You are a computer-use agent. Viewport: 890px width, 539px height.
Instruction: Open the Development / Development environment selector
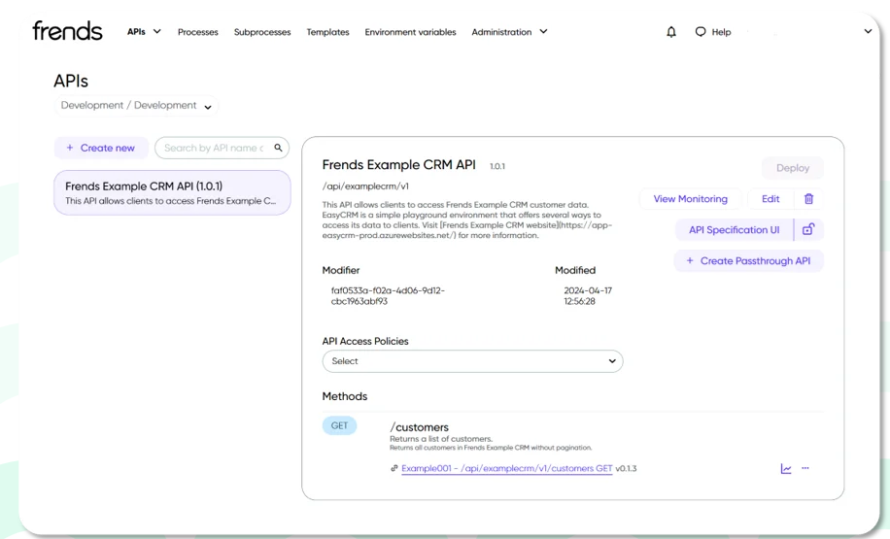coord(136,106)
